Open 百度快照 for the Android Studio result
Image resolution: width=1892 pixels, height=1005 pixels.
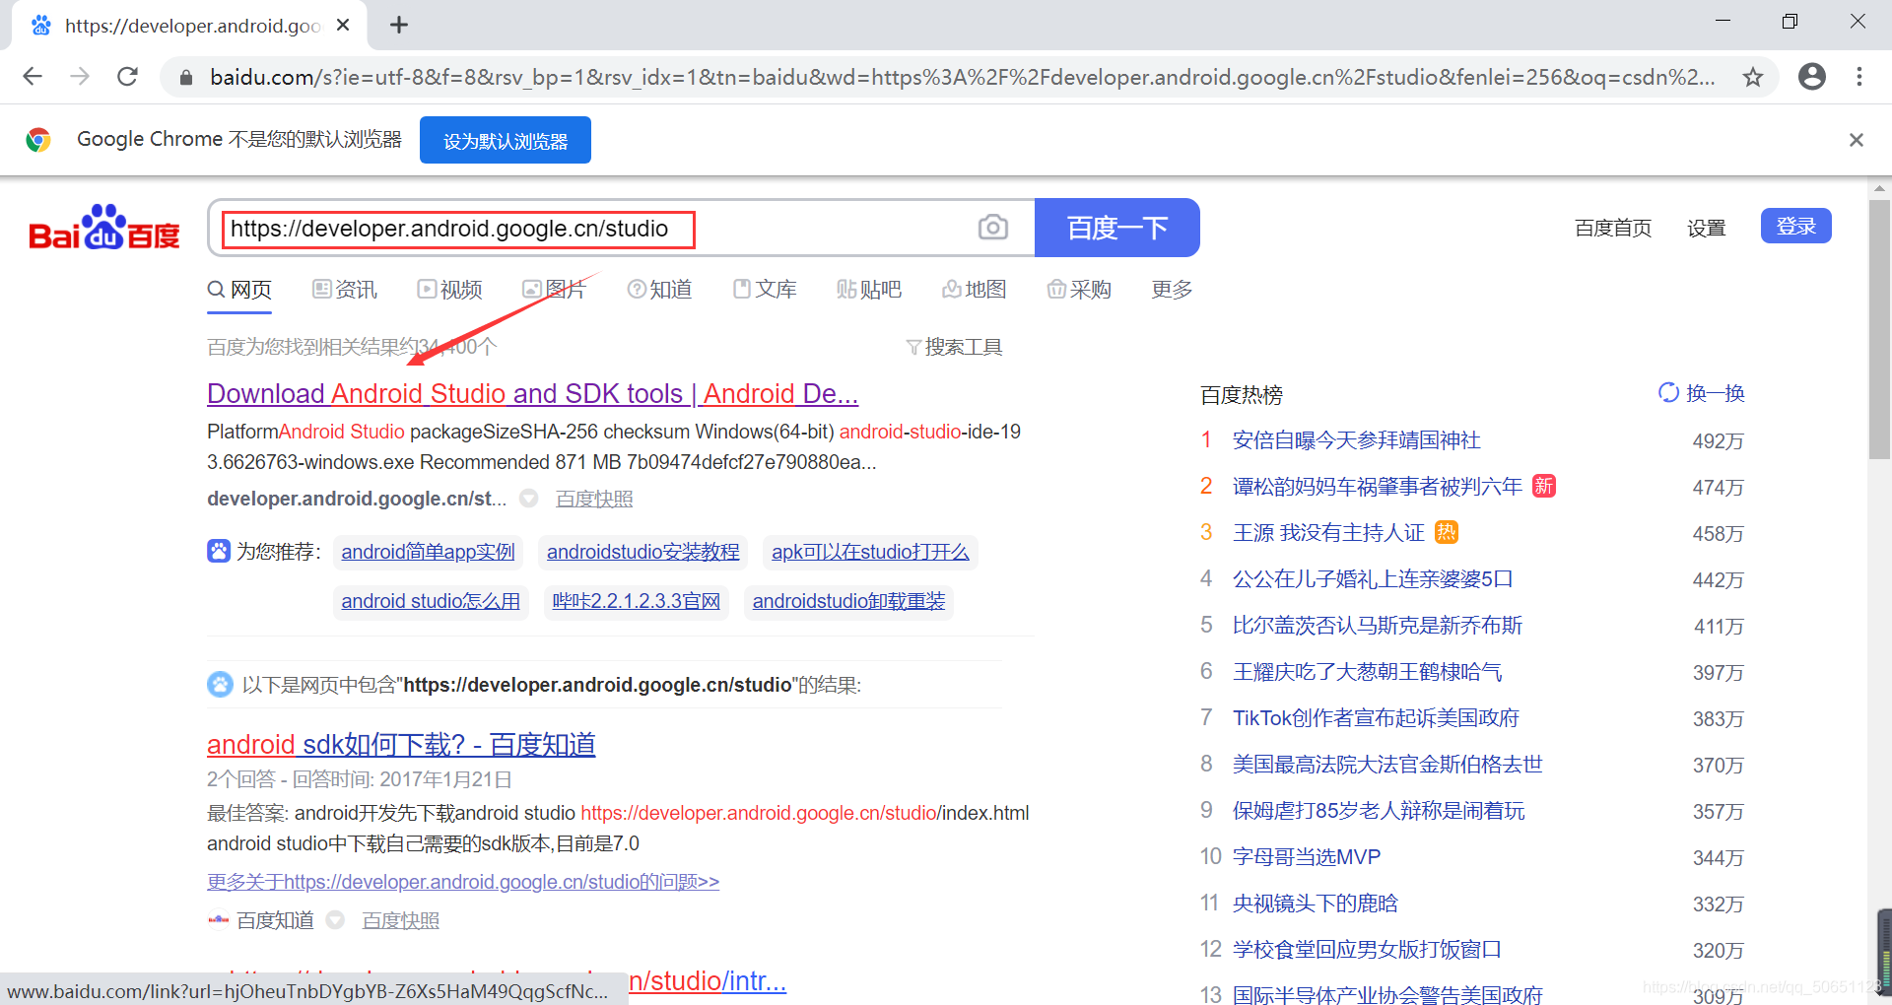point(594,499)
